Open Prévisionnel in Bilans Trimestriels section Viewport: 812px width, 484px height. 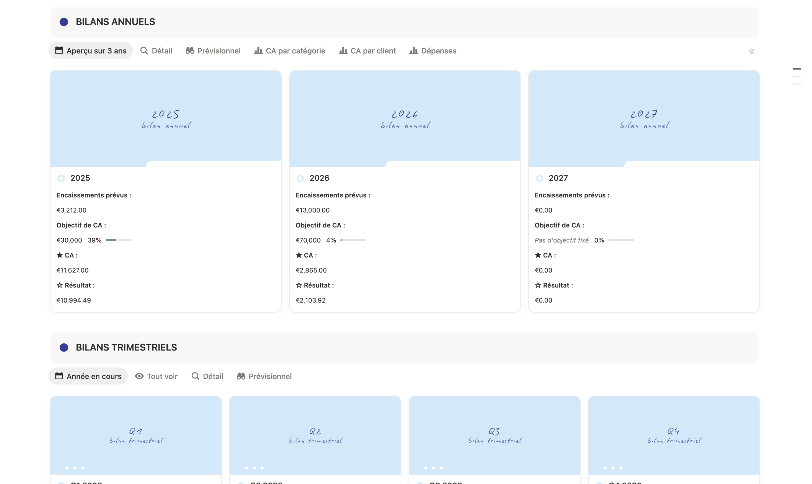click(264, 376)
